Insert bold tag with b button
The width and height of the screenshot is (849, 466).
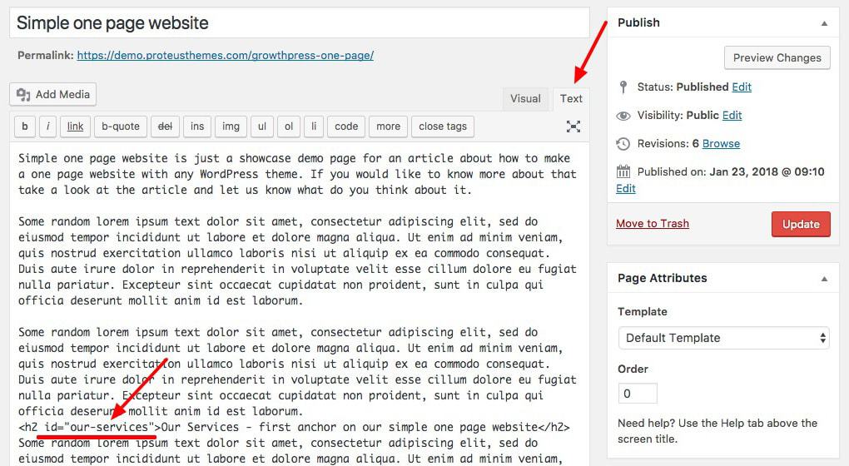25,126
